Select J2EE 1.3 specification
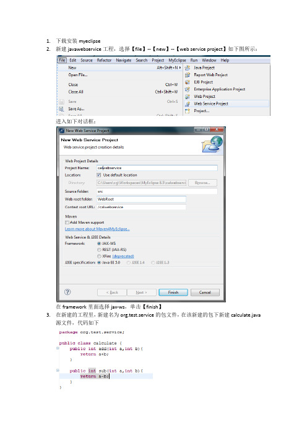Image resolution: width=307 pixels, height=435 pixels. [x=153, y=263]
